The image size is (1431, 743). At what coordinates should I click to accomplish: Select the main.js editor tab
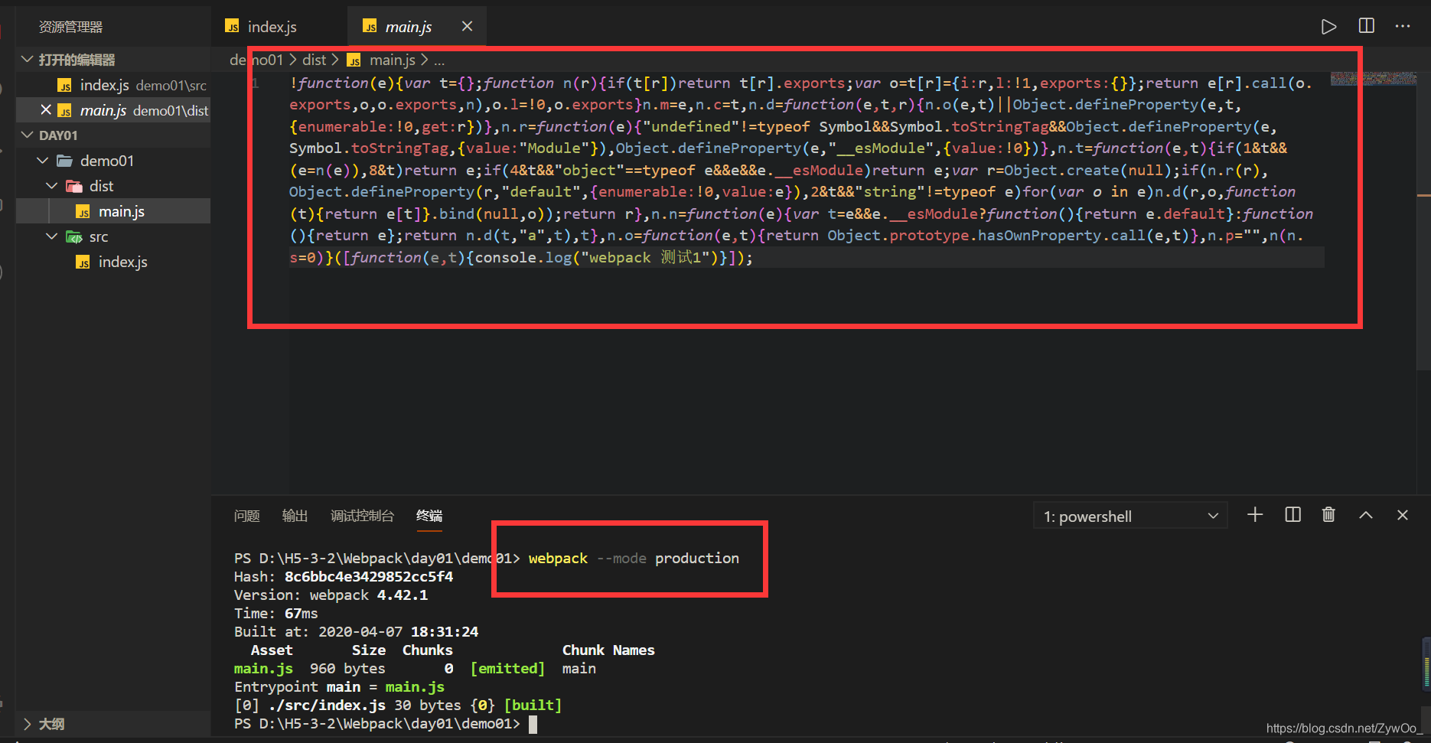[408, 27]
